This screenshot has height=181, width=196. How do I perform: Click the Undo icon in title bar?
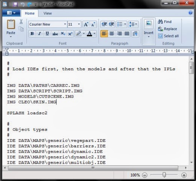click(x=23, y=5)
